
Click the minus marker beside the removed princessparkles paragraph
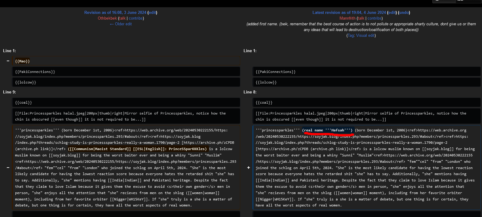(8, 168)
